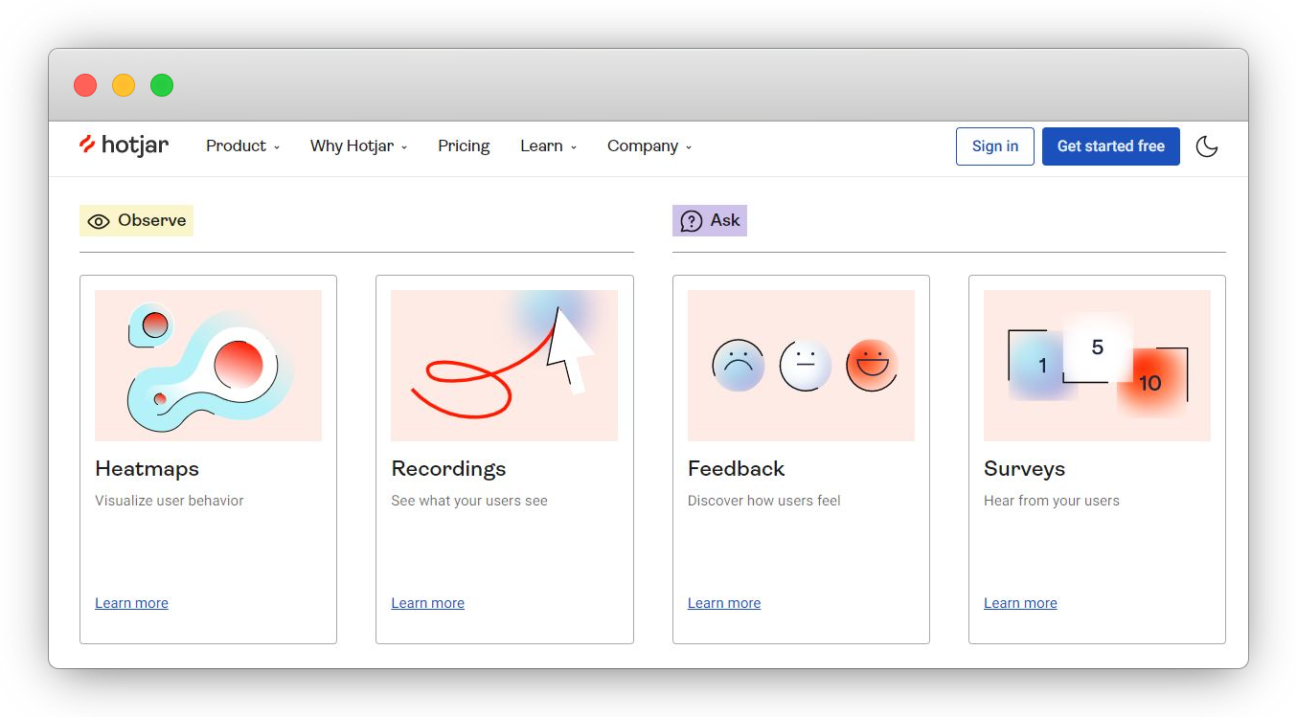1297x717 pixels.
Task: Expand the Company dropdown menu
Action: point(648,146)
